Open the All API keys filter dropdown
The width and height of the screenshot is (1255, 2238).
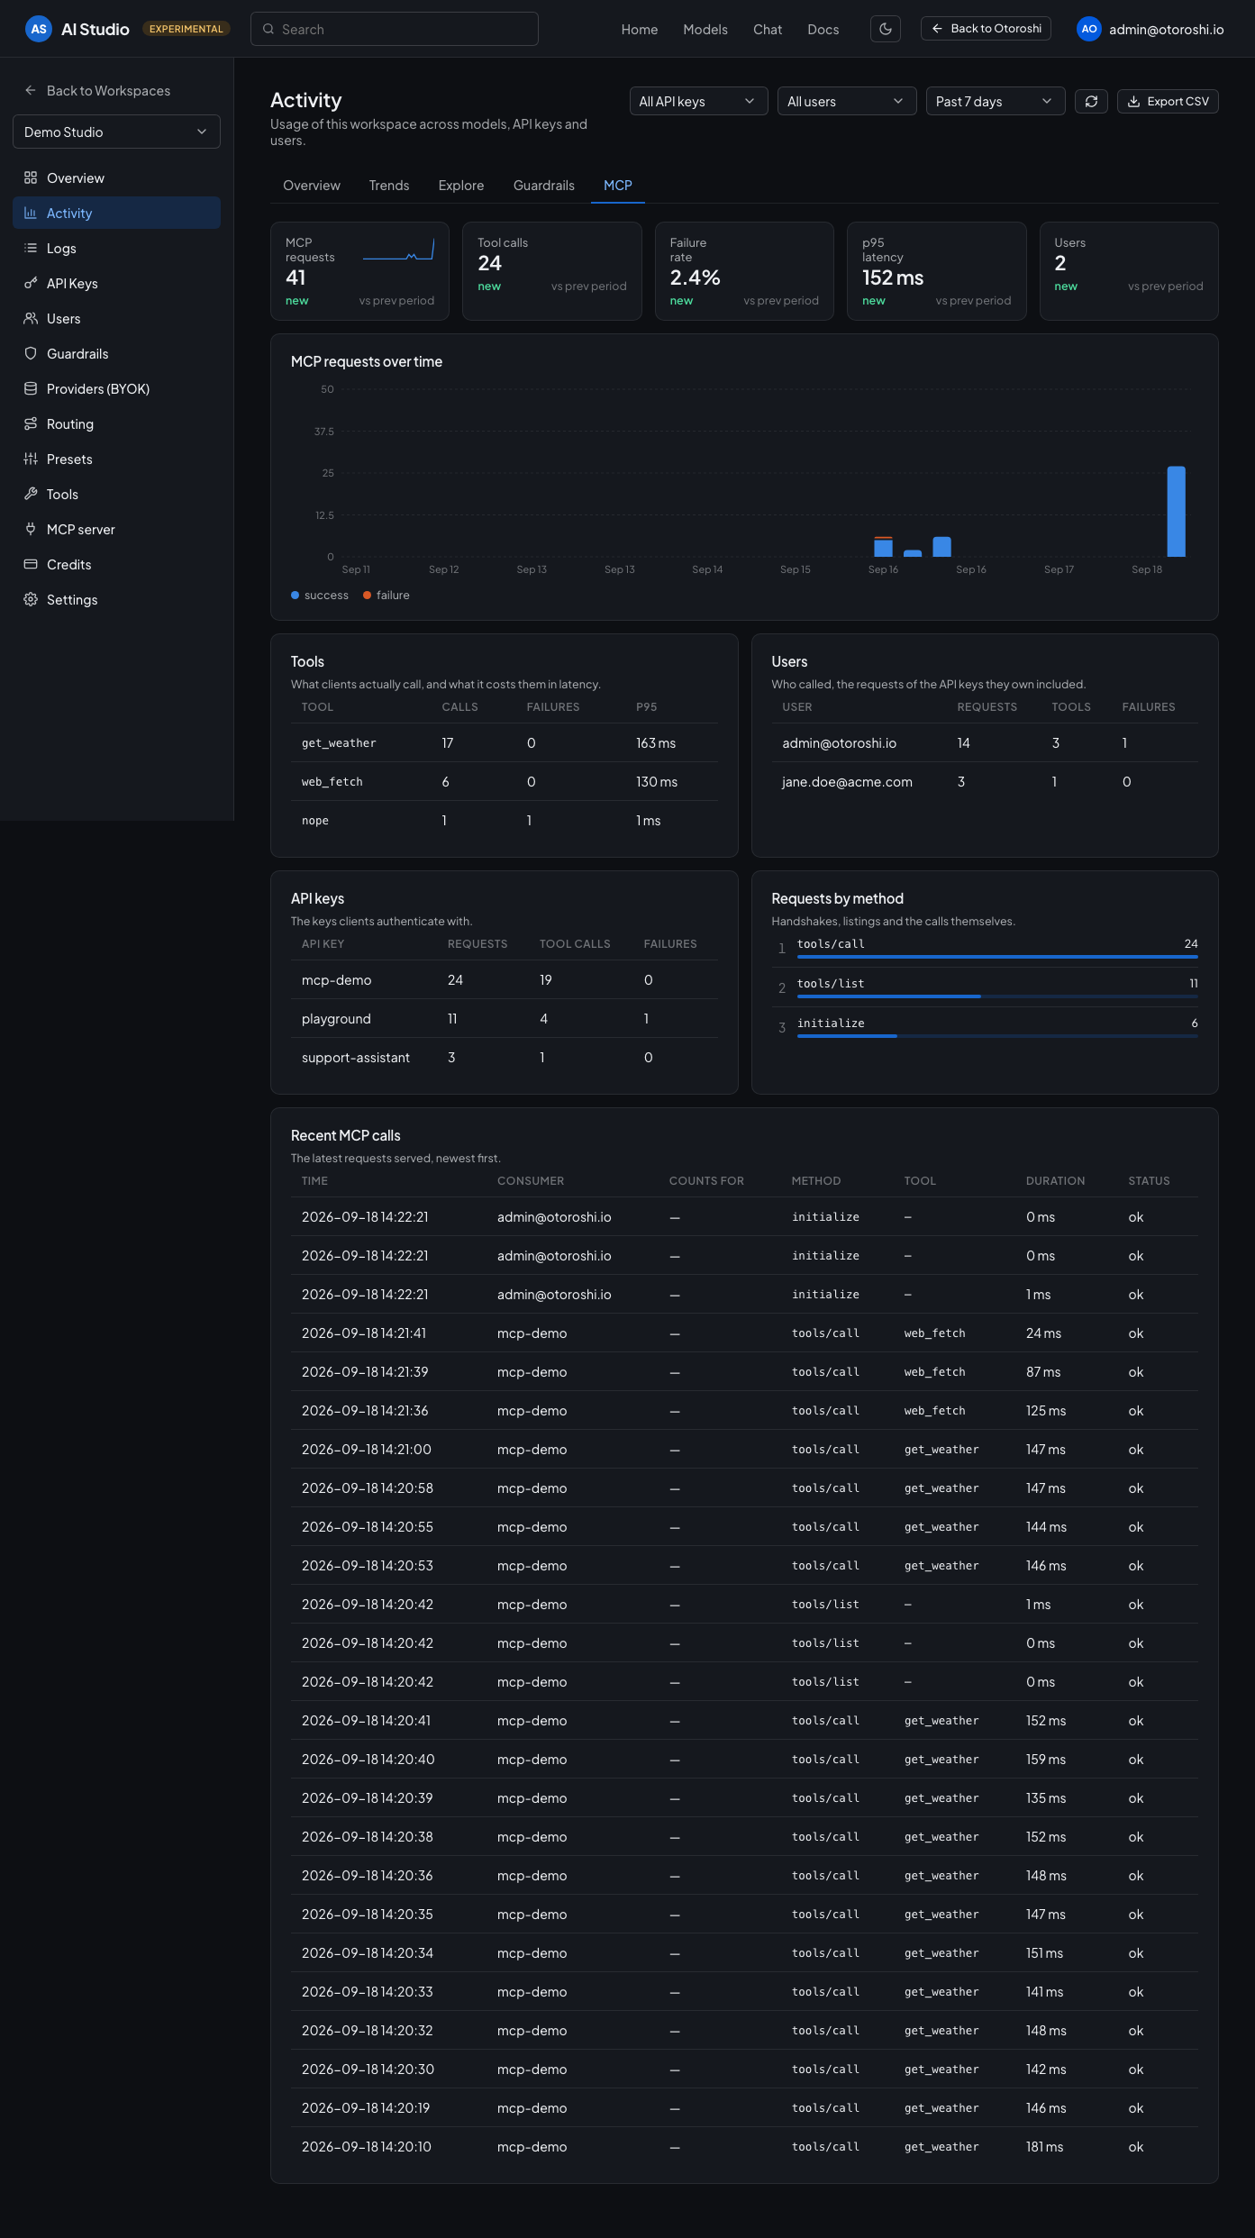pyautogui.click(x=698, y=101)
